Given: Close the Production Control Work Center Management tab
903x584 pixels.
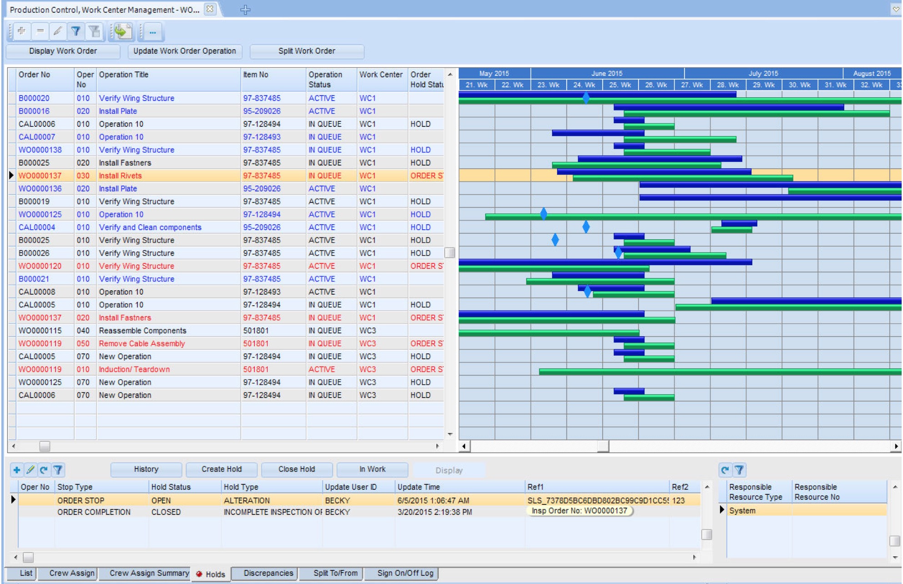Looking at the screenshot, I should (x=210, y=9).
